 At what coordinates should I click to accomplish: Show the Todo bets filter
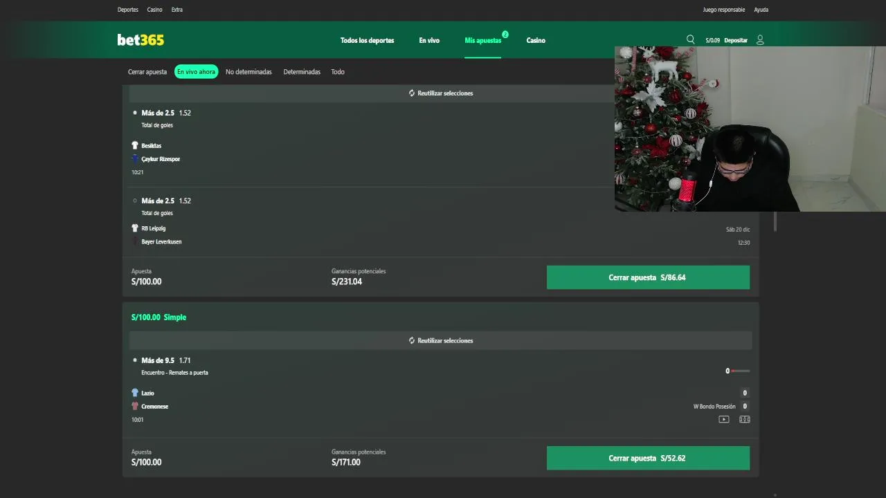pyautogui.click(x=338, y=72)
